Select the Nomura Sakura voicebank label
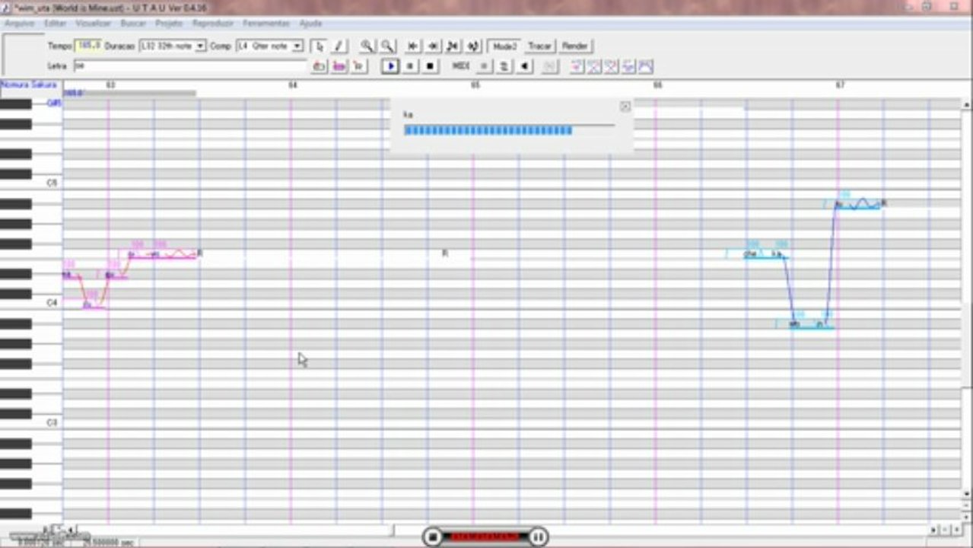 pos(29,84)
